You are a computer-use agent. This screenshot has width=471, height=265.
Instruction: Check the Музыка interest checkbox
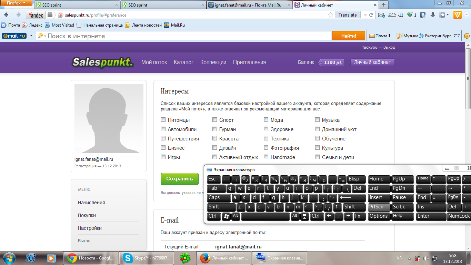(318, 120)
